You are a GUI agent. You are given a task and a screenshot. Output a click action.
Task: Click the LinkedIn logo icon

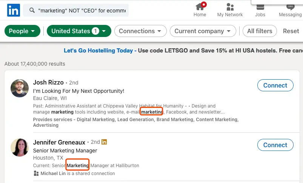14,10
